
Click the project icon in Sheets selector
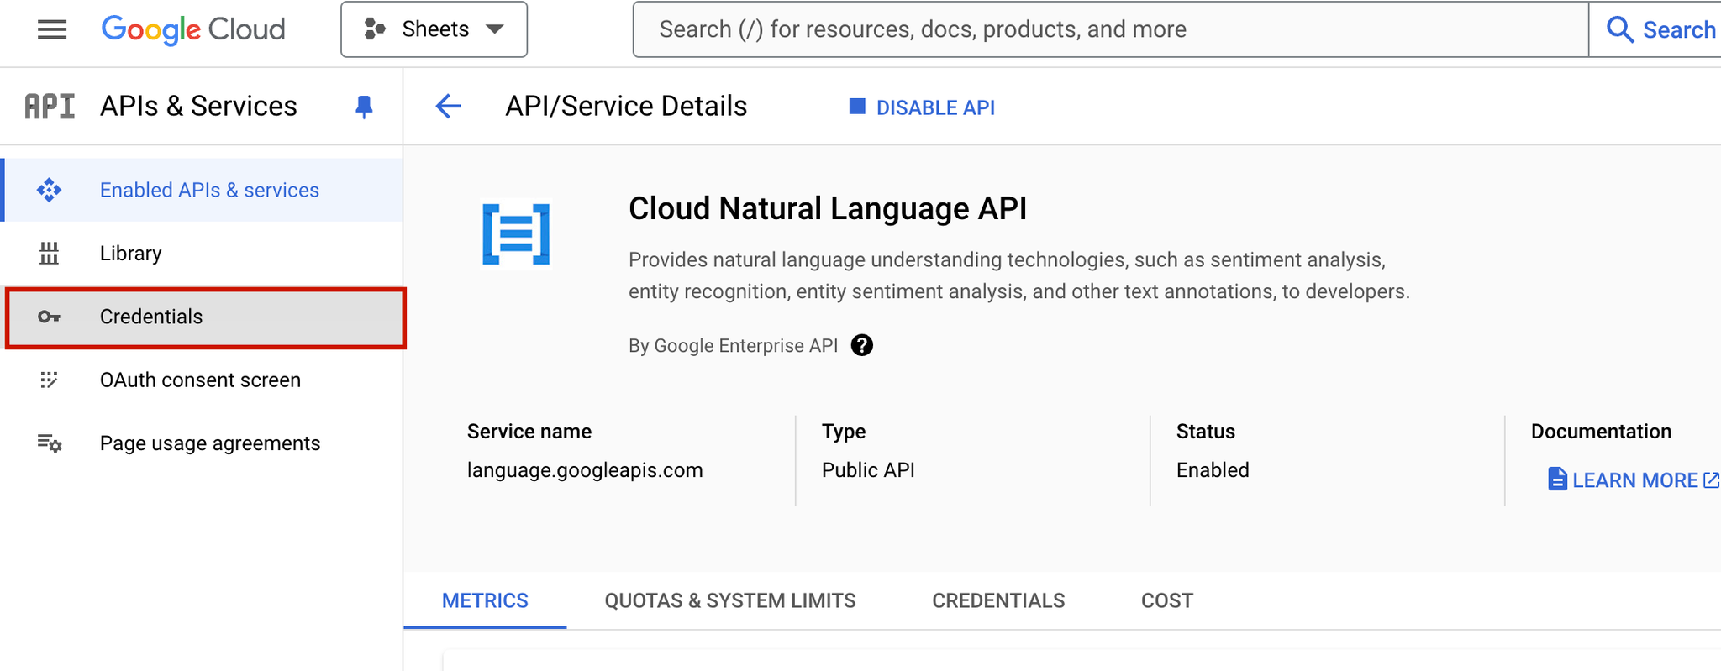click(375, 29)
